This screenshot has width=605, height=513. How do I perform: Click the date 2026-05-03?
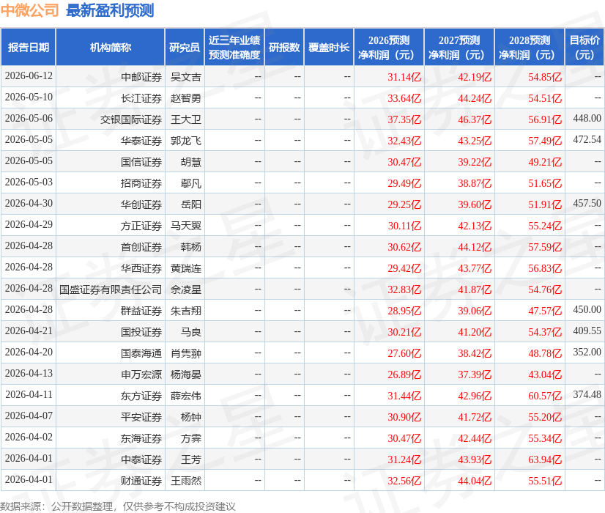pyautogui.click(x=29, y=182)
